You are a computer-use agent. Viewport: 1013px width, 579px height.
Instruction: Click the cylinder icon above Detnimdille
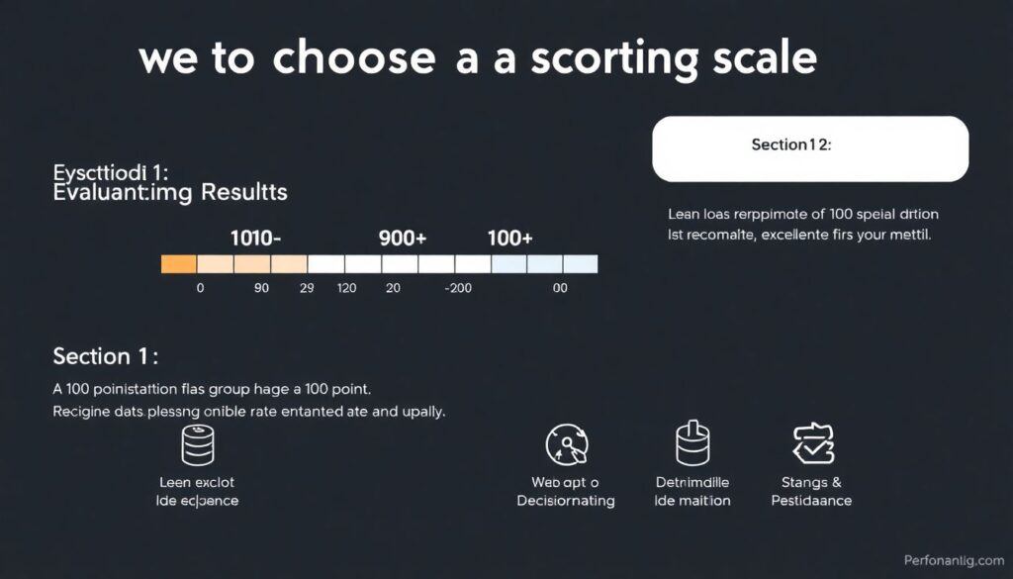point(692,444)
